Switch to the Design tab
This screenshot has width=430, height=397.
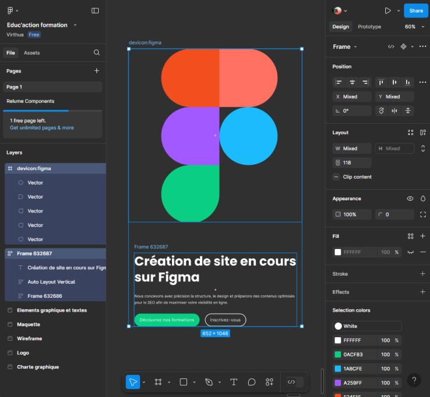341,27
